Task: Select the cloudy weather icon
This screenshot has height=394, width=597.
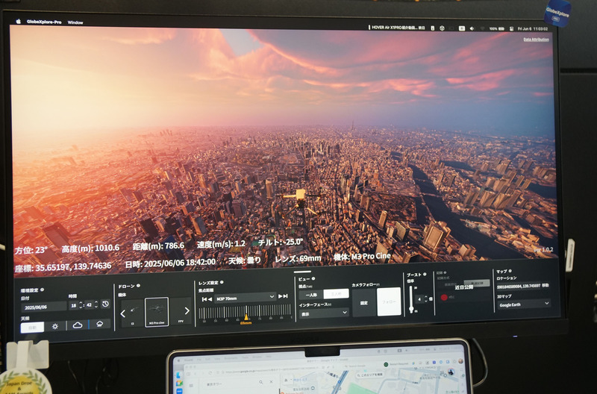Action: (78, 326)
